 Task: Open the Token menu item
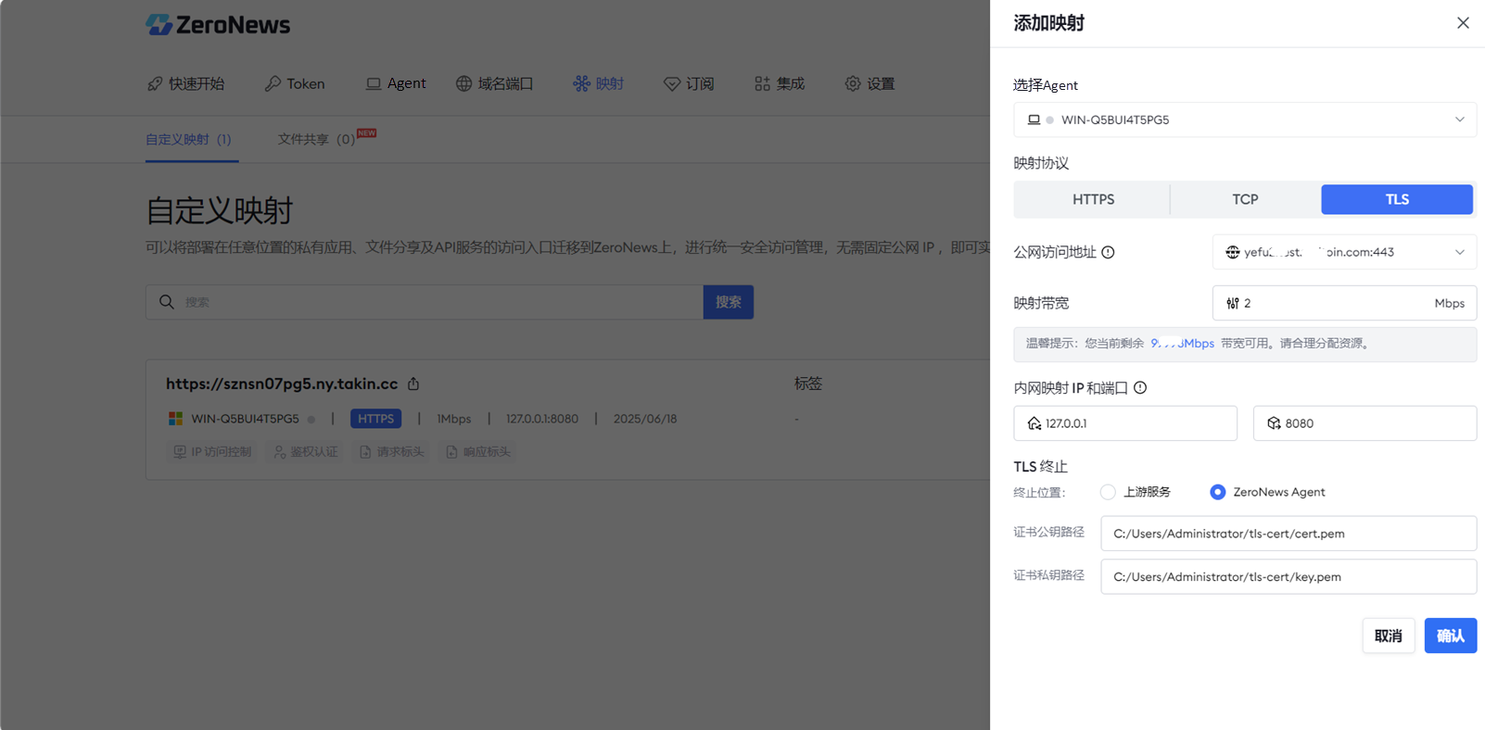pos(295,83)
